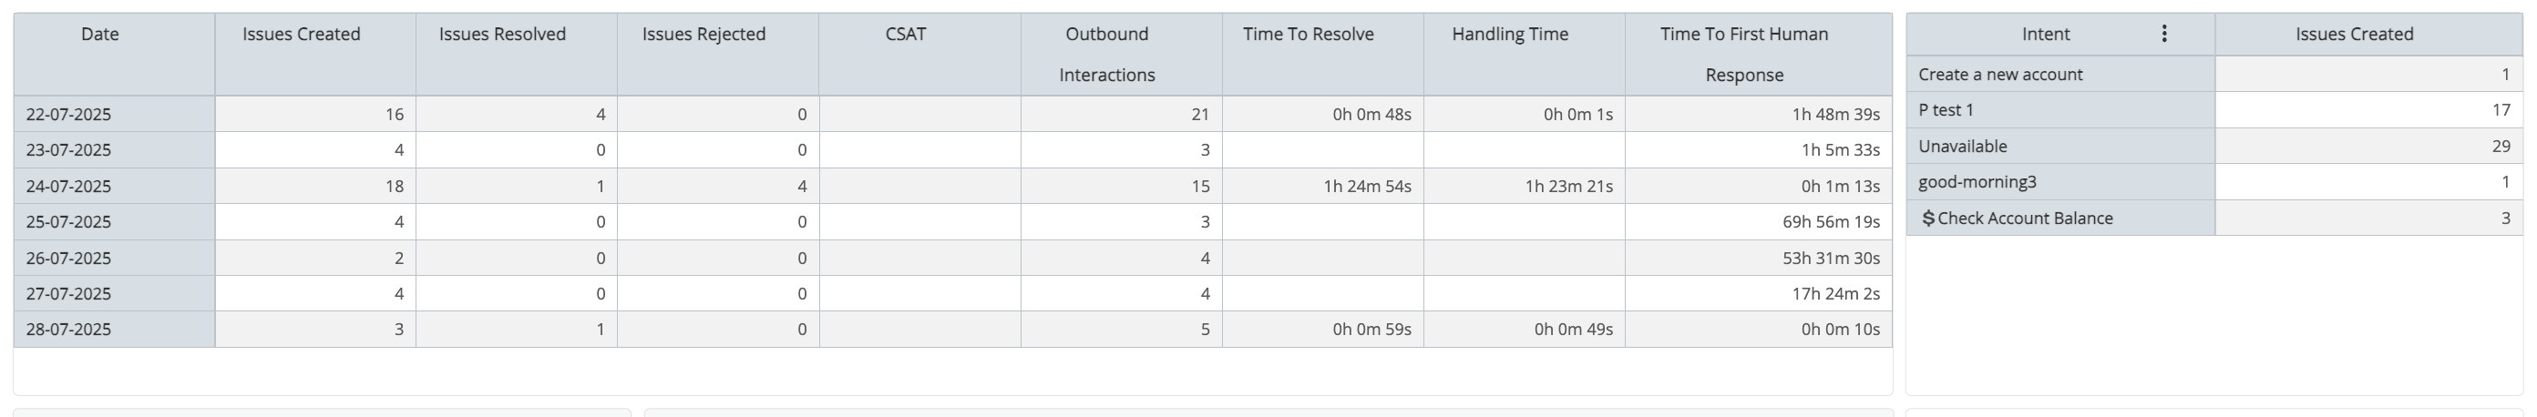Open the Intent column three-dot menu
The width and height of the screenshot is (2537, 417).
pyautogui.click(x=2163, y=34)
